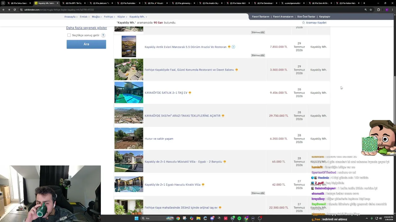Open the browser profile avatar
Screen dimensions: 396x222
coord(387,10)
